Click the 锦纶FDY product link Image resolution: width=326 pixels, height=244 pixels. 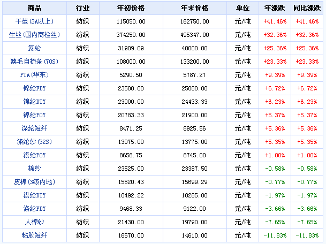point(33,88)
